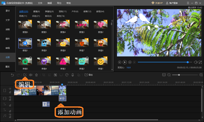Open the hamburger menu in title bar

(x=188, y=3)
